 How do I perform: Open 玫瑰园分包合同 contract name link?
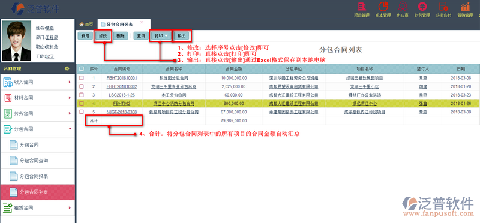[x=173, y=78]
